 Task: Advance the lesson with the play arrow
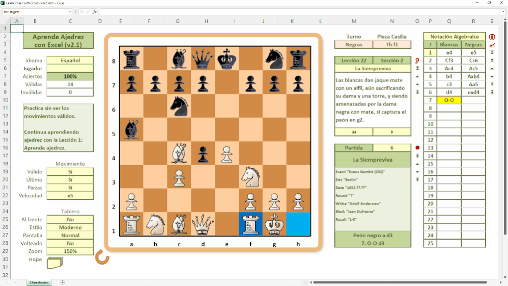pyautogui.click(x=392, y=132)
